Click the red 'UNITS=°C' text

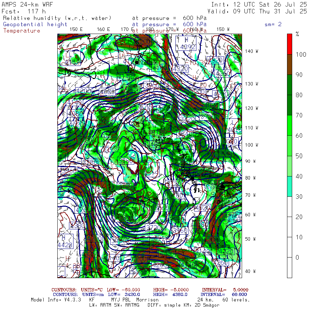[x=92, y=290]
